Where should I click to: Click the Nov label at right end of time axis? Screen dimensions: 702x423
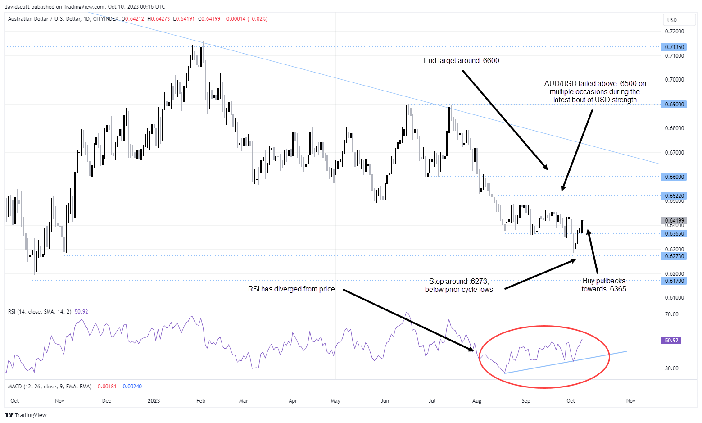click(630, 401)
